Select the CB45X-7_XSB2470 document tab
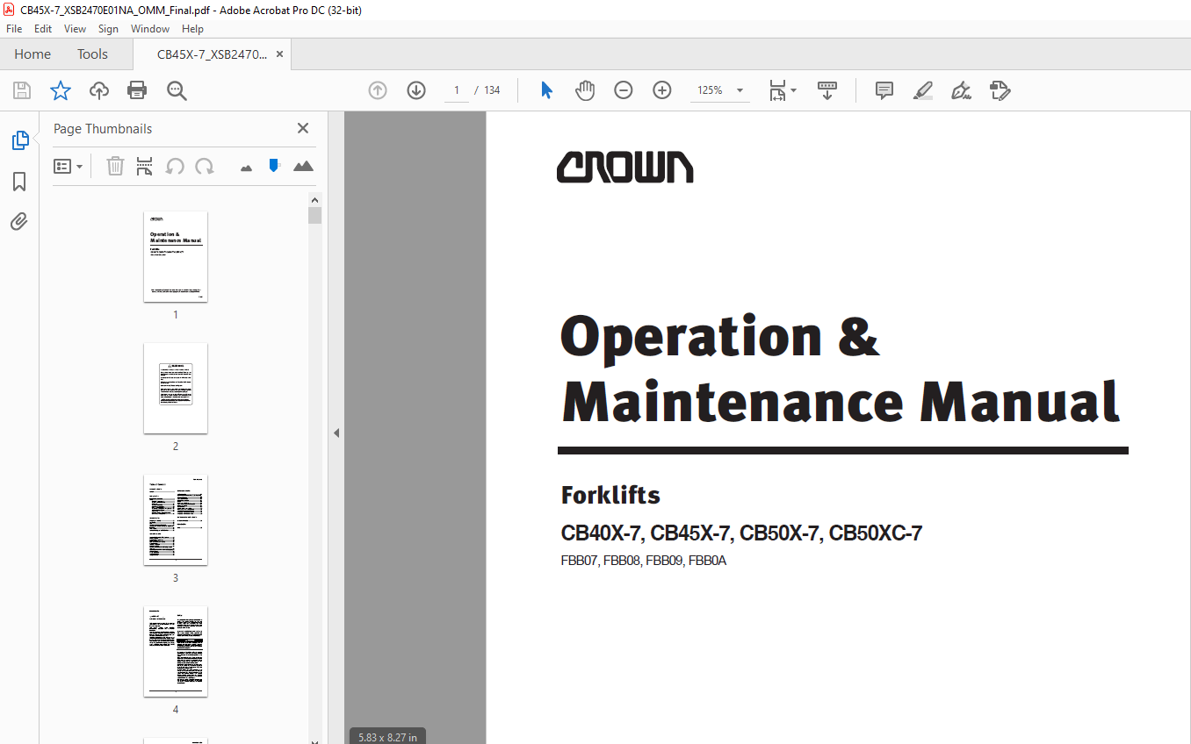The image size is (1191, 744). (x=212, y=54)
